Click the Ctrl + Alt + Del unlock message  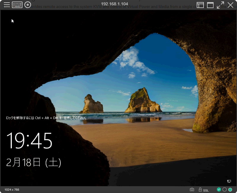46,118
